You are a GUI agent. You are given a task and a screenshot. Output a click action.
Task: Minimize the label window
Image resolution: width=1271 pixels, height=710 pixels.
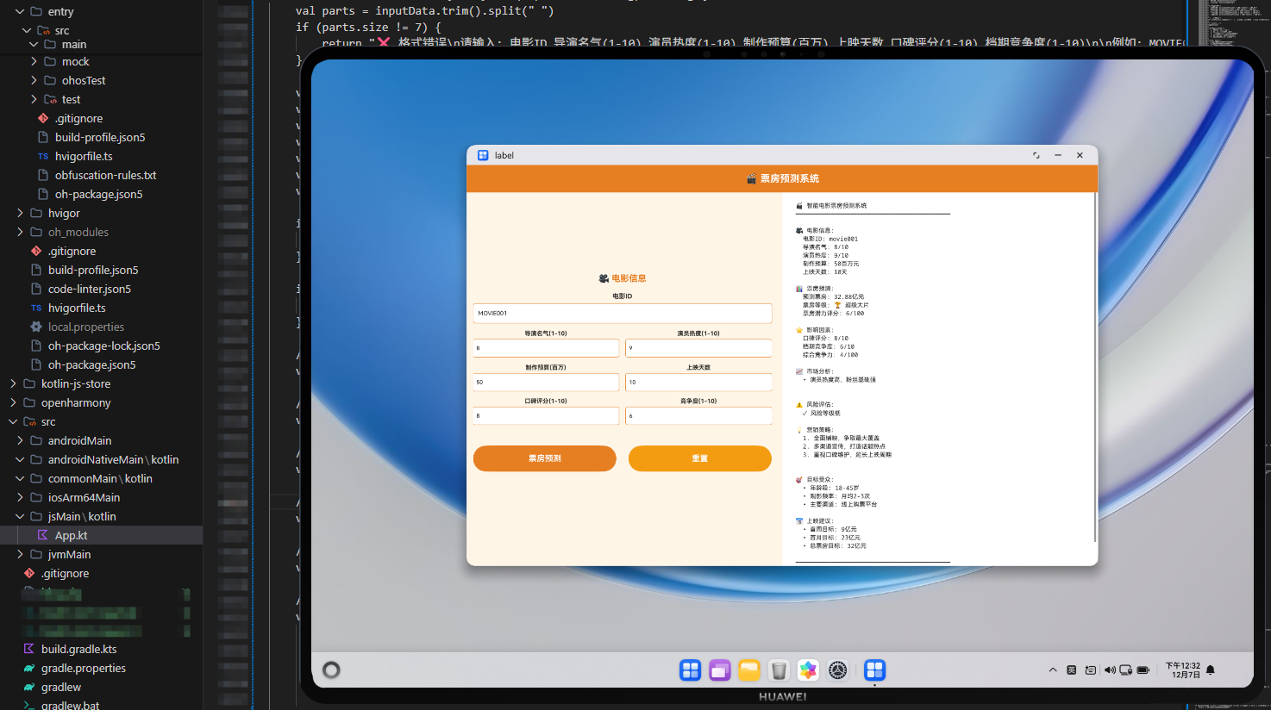tap(1058, 155)
